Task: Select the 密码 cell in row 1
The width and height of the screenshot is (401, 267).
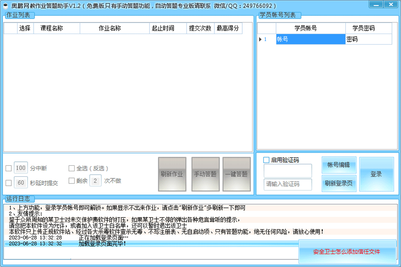Action: (368, 39)
